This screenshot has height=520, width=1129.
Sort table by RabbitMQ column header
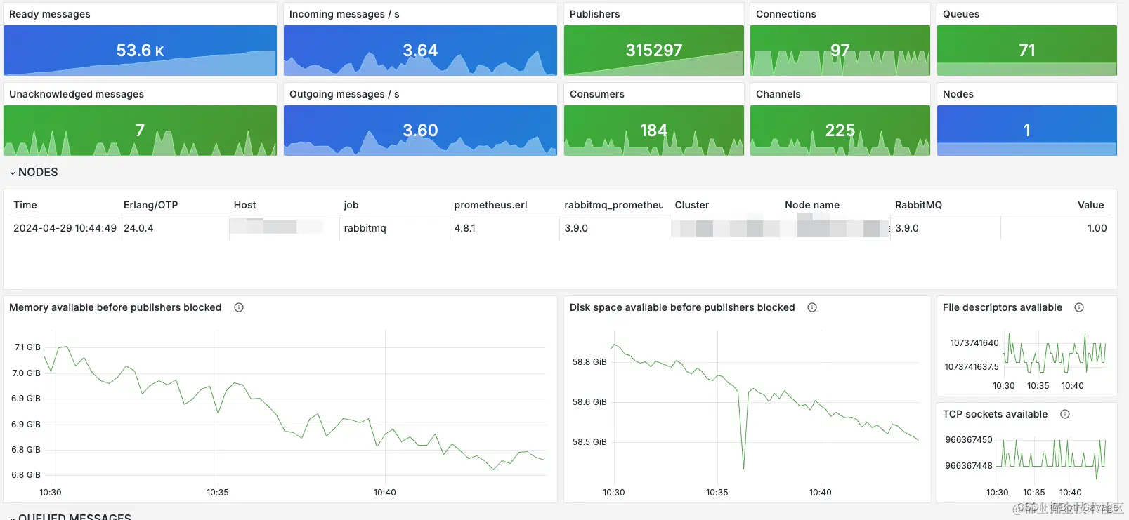pyautogui.click(x=918, y=205)
